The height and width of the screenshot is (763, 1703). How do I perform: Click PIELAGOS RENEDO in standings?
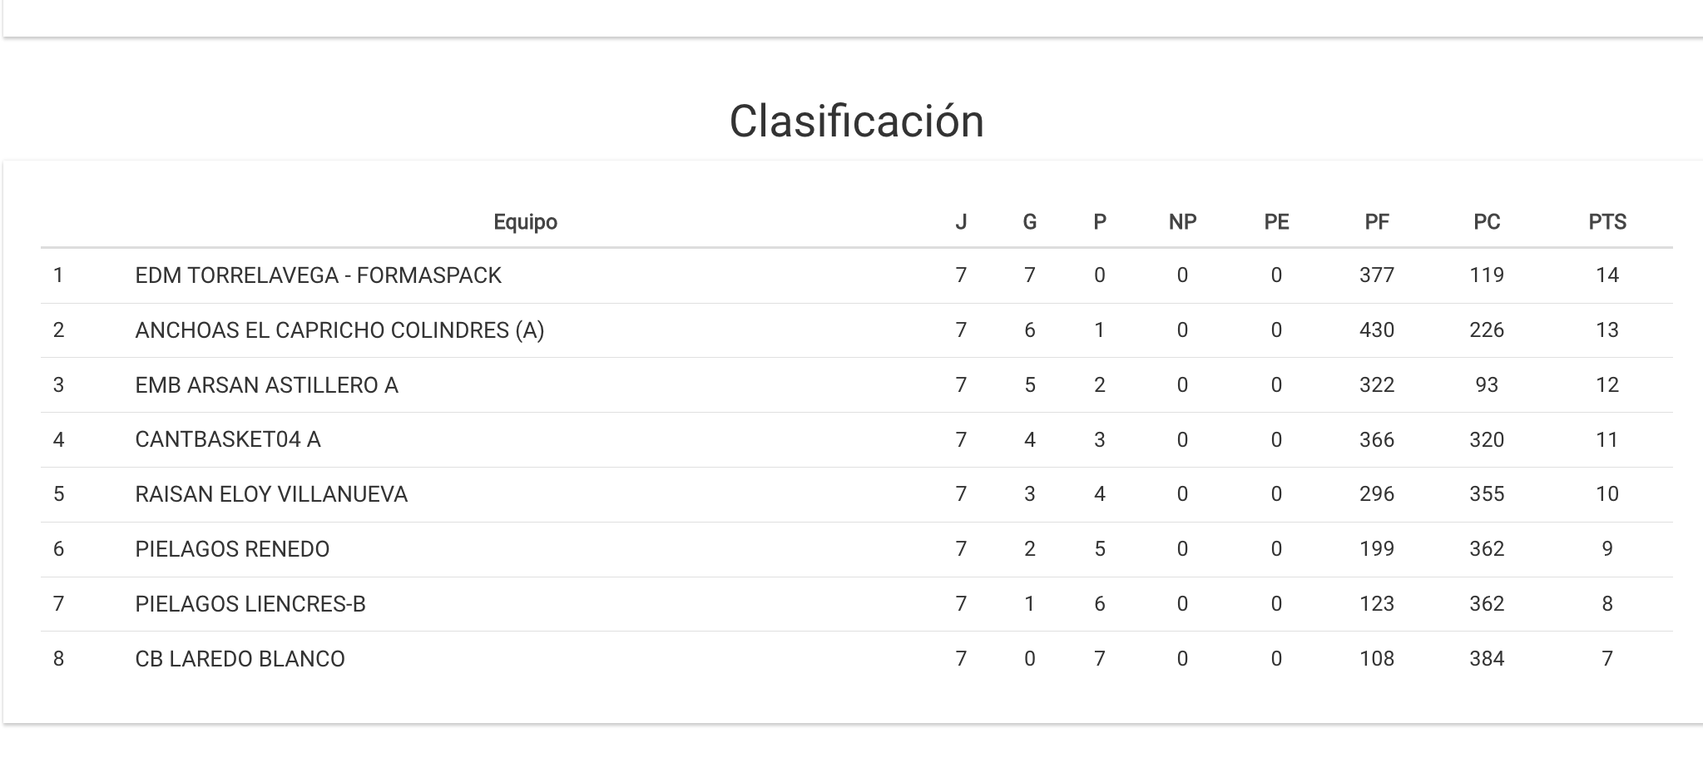coord(232,549)
